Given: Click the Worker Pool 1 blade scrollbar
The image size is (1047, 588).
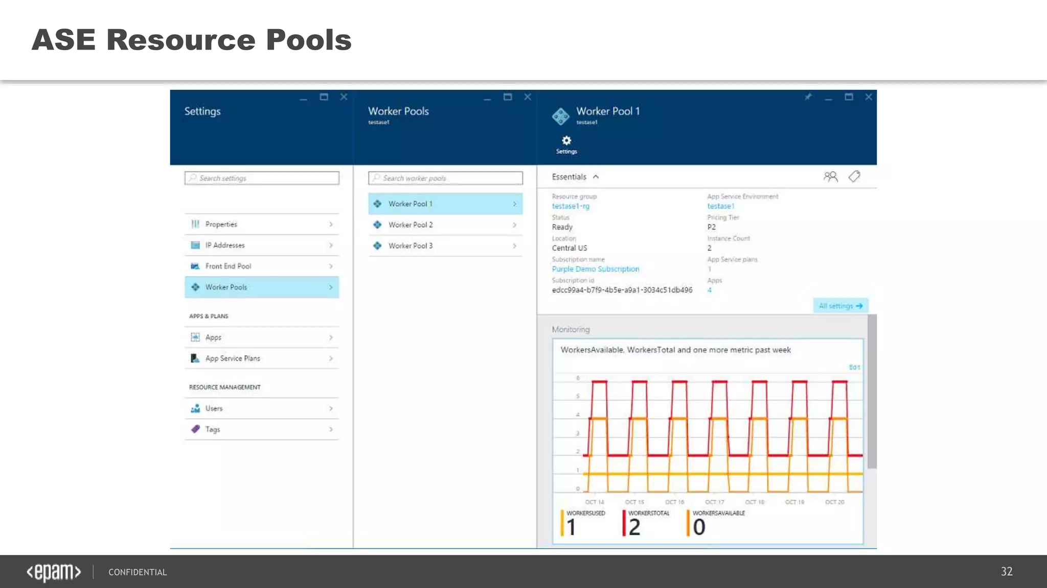Looking at the screenshot, I should pyautogui.click(x=872, y=391).
